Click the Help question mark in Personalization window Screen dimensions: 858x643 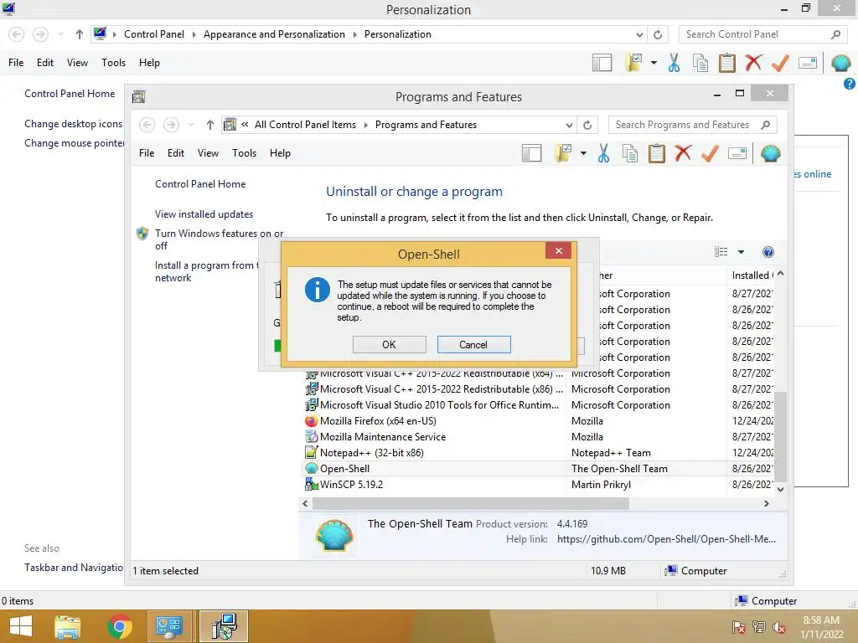849,84
